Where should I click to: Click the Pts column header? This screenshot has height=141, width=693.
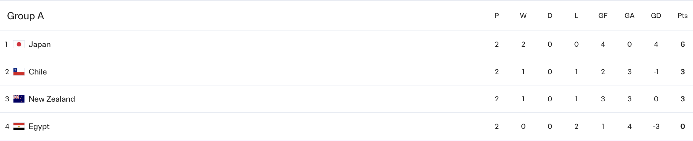pyautogui.click(x=682, y=16)
